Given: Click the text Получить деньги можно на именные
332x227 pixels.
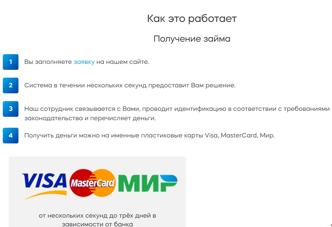Looking at the screenshot, I should (x=82, y=135).
